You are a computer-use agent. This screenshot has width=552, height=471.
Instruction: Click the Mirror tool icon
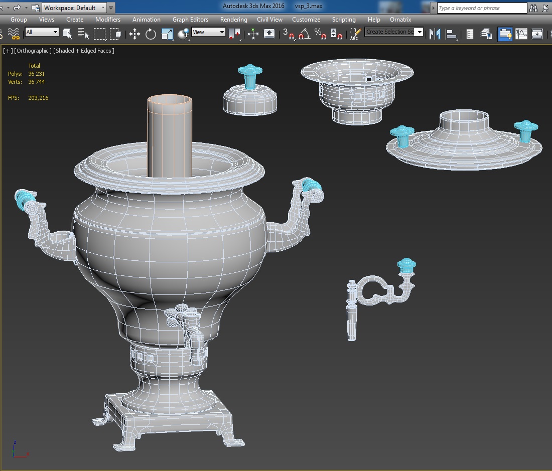point(435,34)
